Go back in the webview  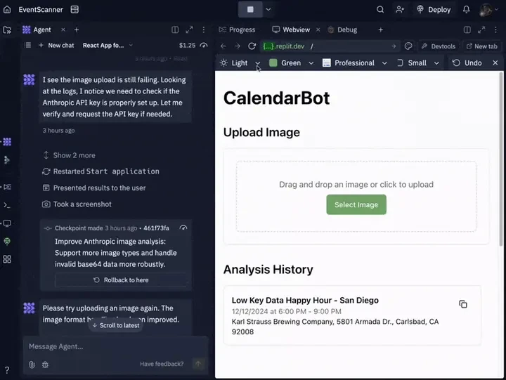223,46
